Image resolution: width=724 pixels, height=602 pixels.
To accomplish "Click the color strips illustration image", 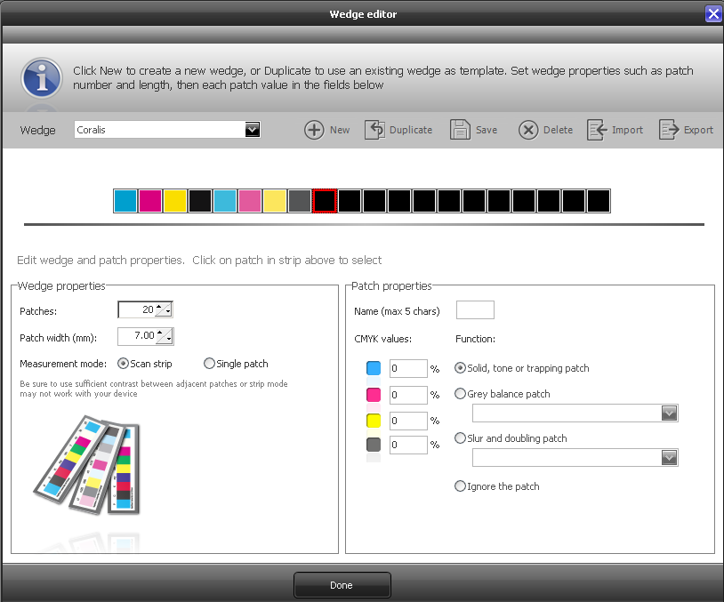I will point(87,465).
